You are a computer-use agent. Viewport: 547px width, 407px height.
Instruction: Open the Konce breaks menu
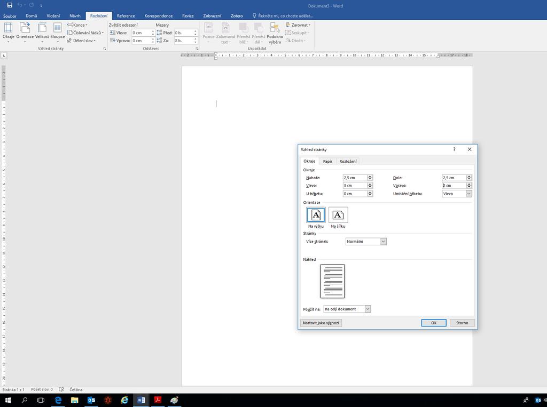[x=77, y=25]
